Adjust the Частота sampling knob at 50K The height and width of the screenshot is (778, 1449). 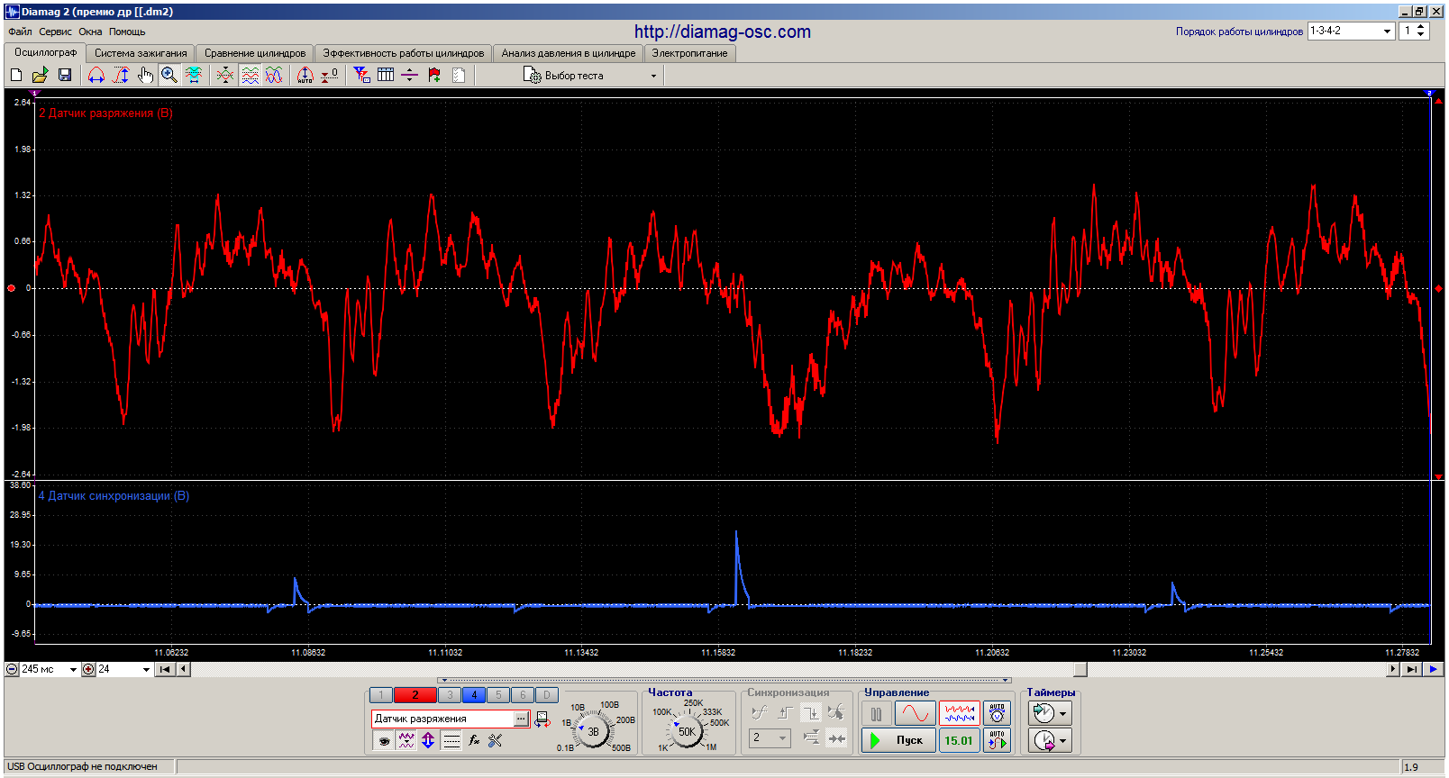pyautogui.click(x=687, y=731)
